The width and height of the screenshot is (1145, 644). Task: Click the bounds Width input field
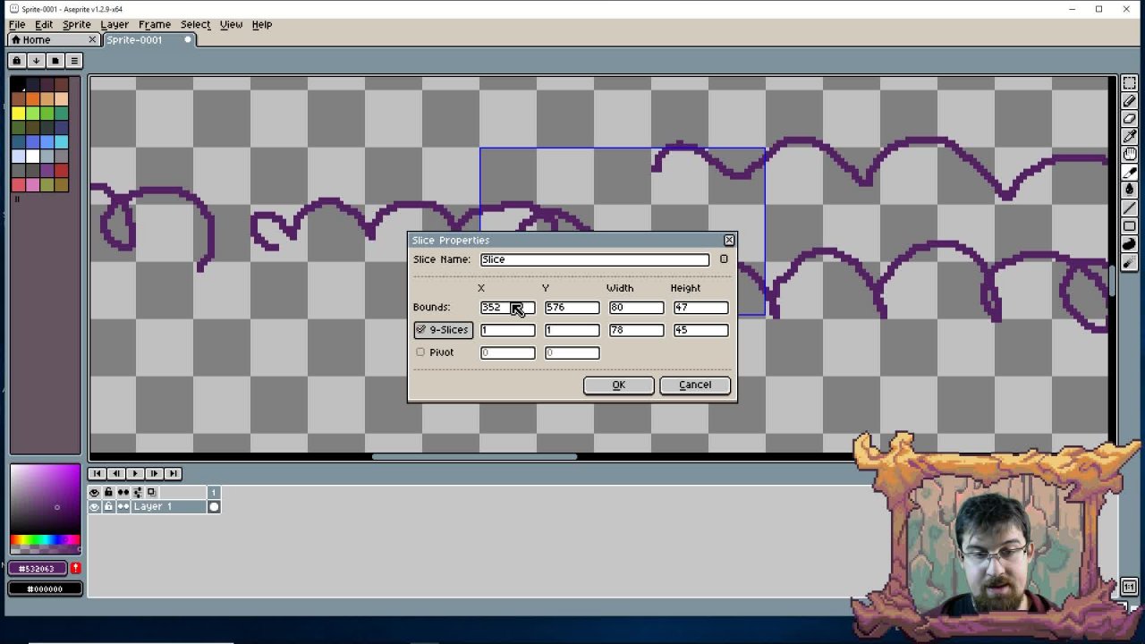pyautogui.click(x=636, y=308)
